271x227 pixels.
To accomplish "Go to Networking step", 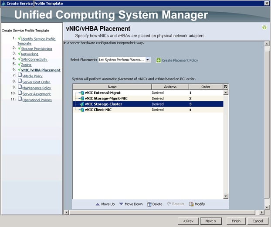I will 30,54.
